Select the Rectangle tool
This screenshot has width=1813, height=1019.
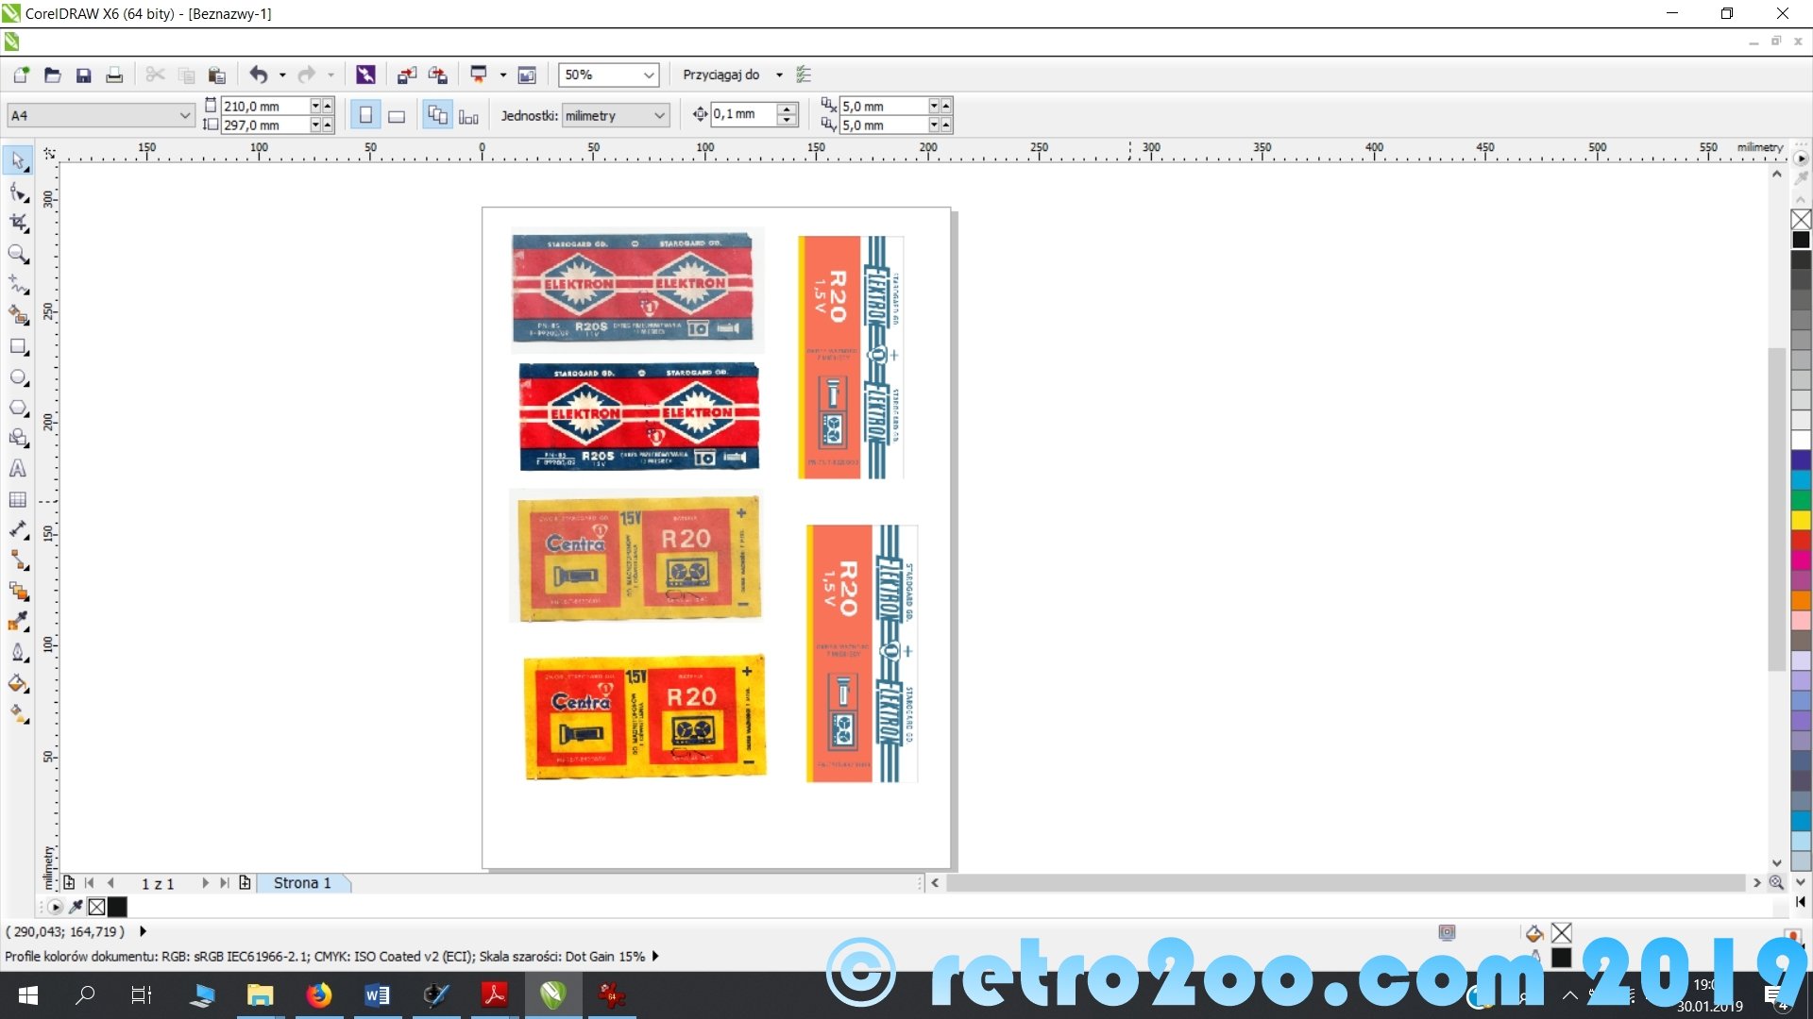[18, 346]
